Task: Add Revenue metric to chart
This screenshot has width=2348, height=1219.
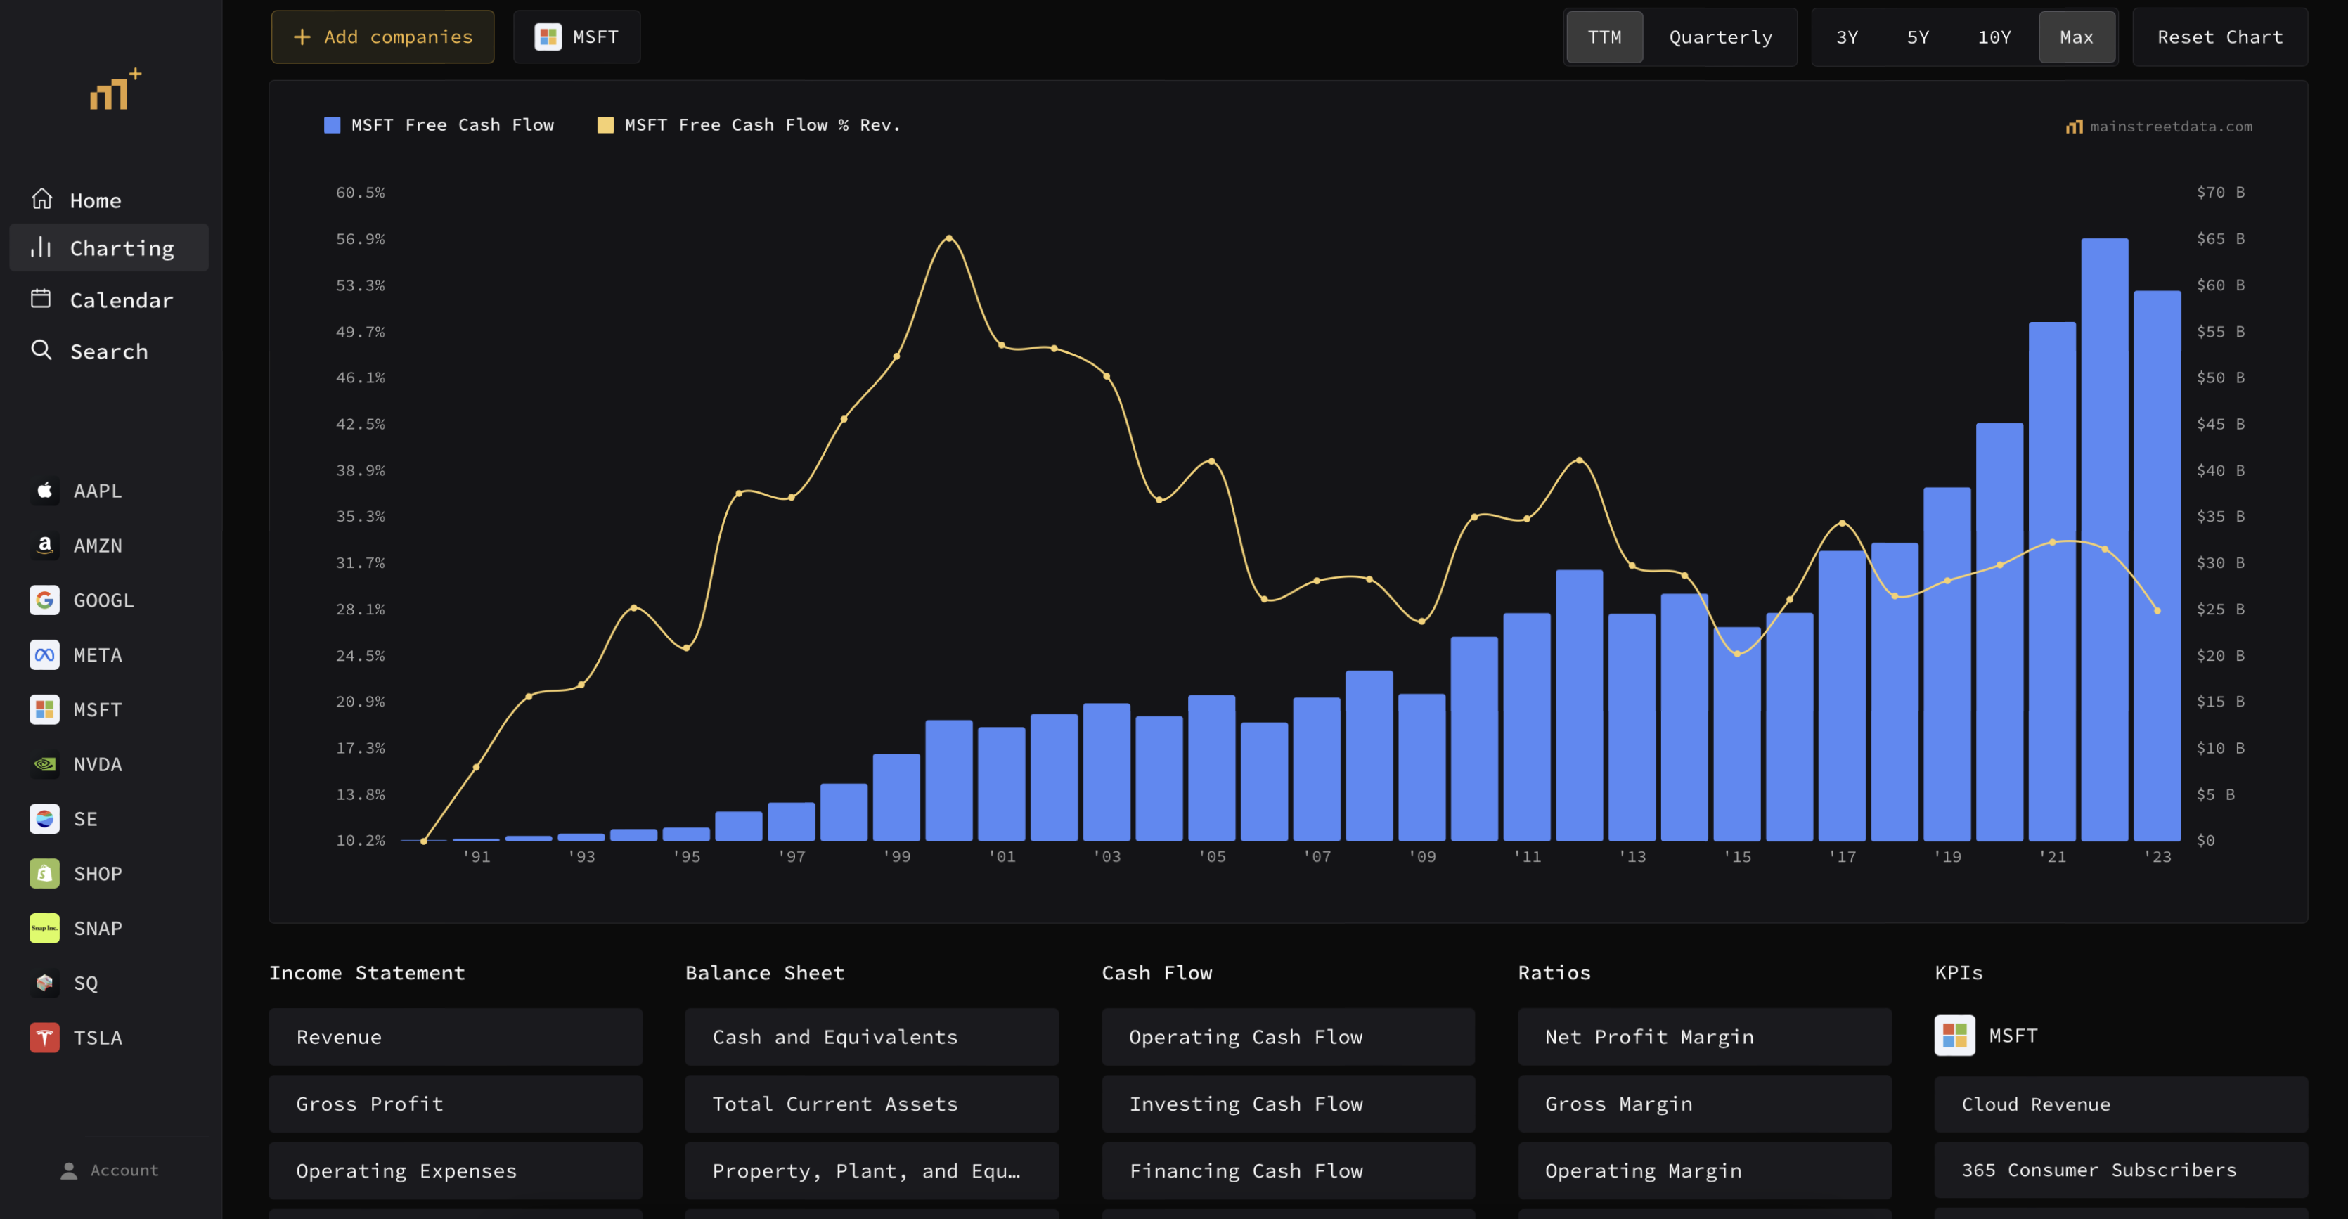Action: coord(455,1037)
